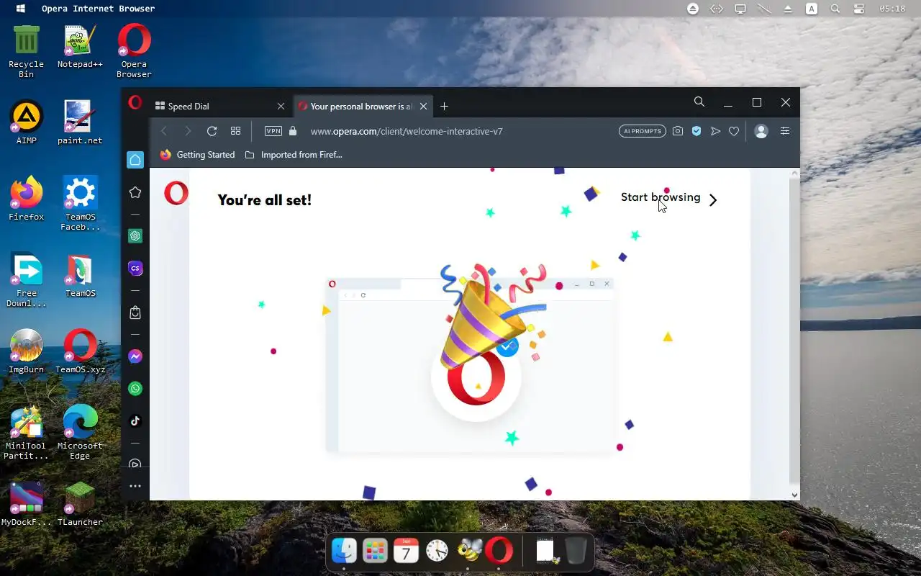Viewport: 921px width, 576px height.
Task: Close the Speed Dial tab
Action: (281, 106)
